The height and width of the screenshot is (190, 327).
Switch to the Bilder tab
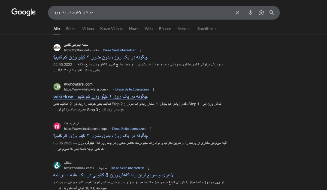pos(71,29)
